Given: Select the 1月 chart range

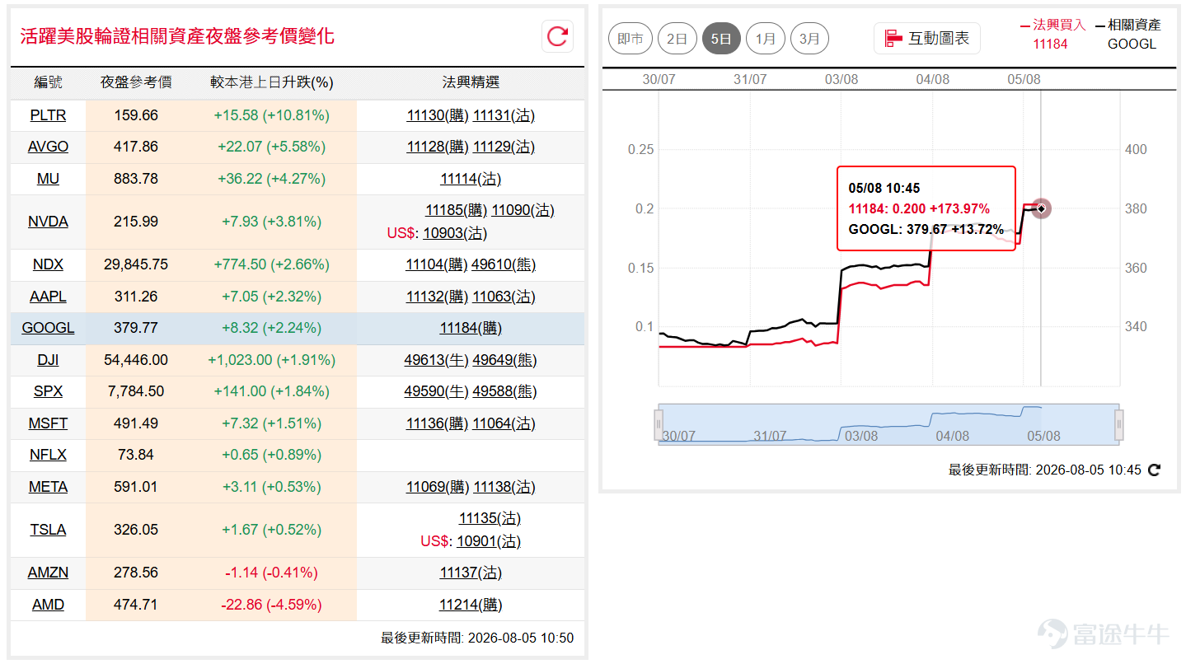Looking at the screenshot, I should coord(766,39).
